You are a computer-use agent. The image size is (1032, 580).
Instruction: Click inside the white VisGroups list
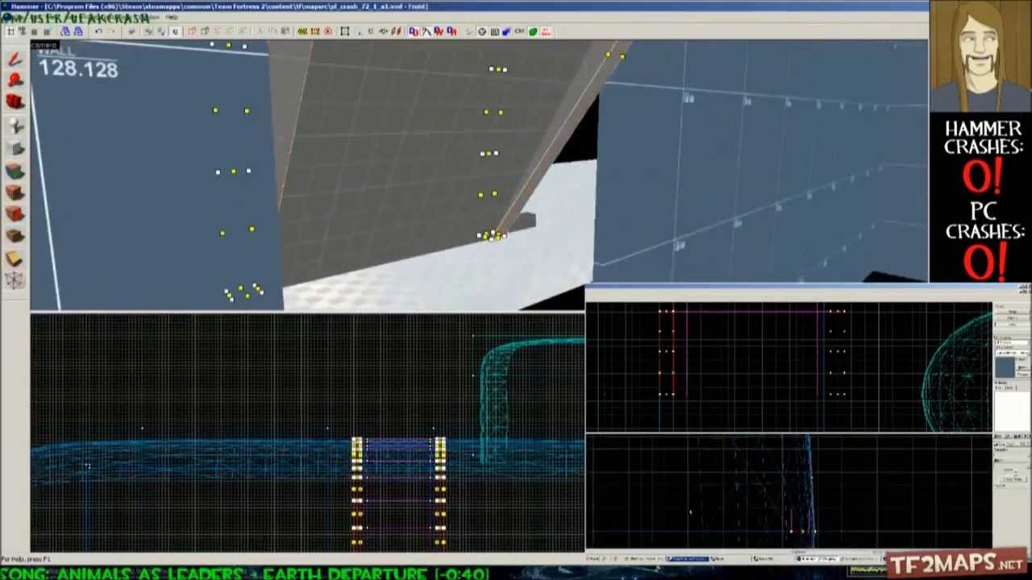[1012, 411]
